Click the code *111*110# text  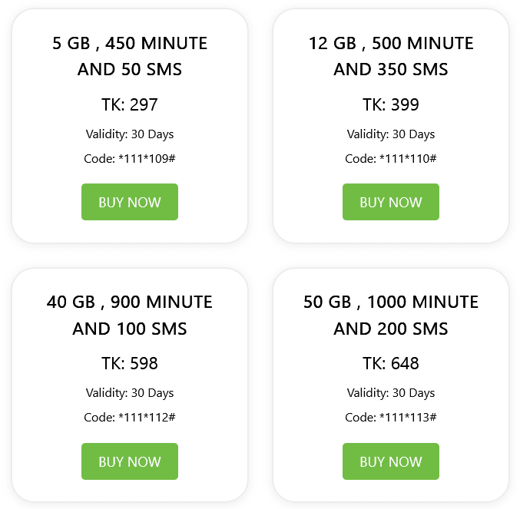point(391,159)
